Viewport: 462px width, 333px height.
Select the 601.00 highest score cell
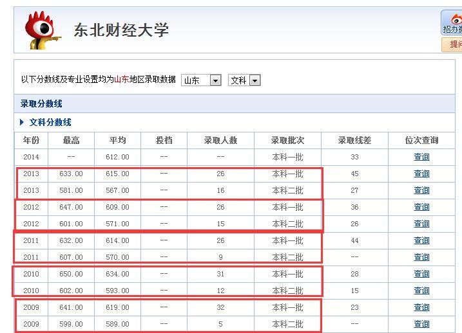pos(71,224)
